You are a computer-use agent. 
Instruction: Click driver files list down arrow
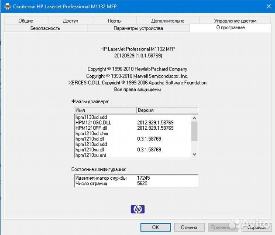click(194, 154)
